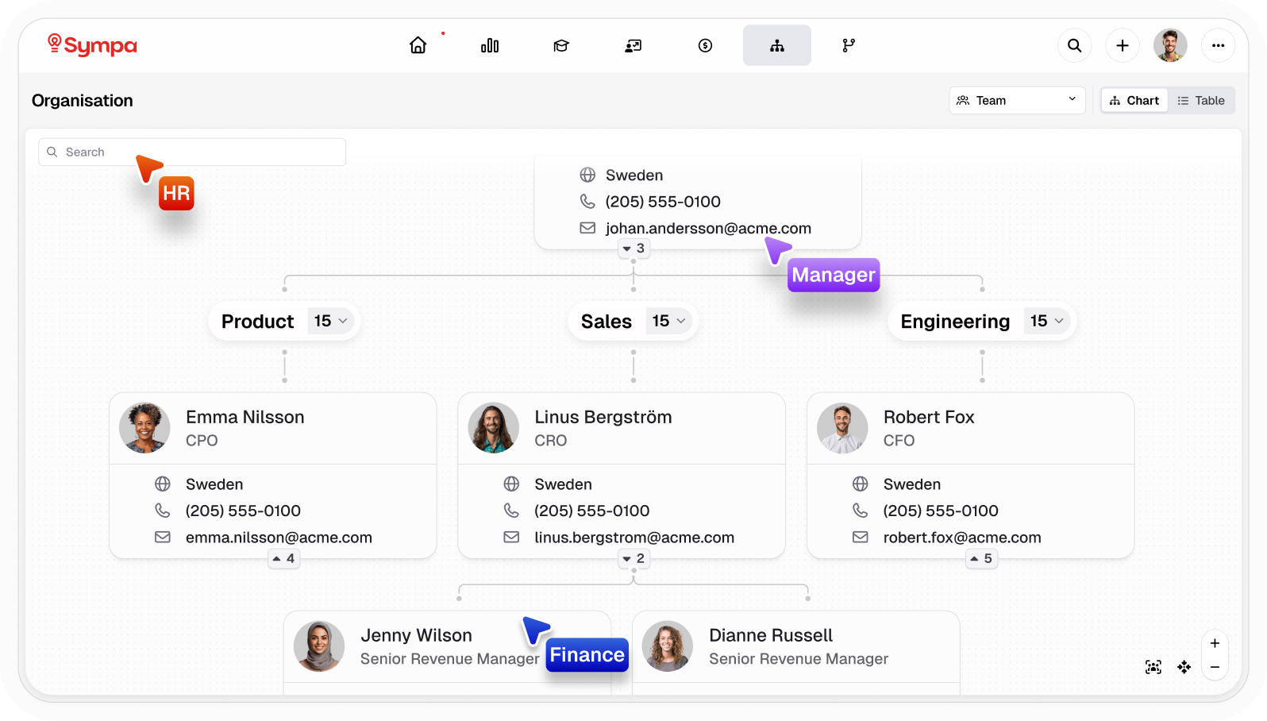Image resolution: width=1267 pixels, height=721 pixels.
Task: Open the Home icon in top navigation
Action: (418, 45)
